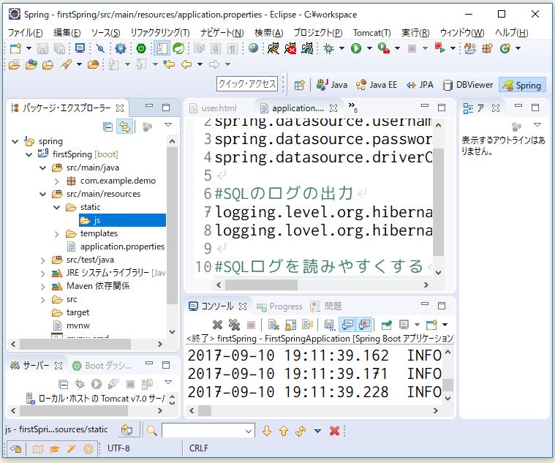Expand the templates folder
Screen dimensions: 555x463
(x=56, y=233)
